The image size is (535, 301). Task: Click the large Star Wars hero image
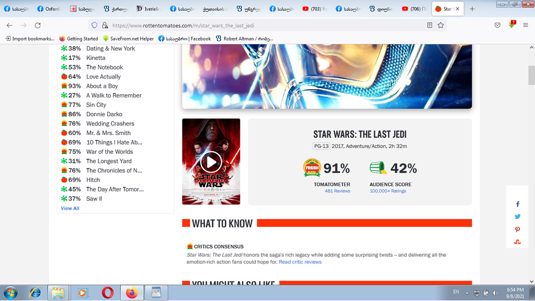pyautogui.click(x=327, y=76)
